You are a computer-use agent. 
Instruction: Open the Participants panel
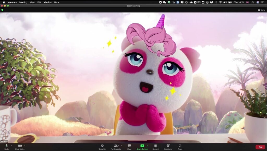(116, 147)
